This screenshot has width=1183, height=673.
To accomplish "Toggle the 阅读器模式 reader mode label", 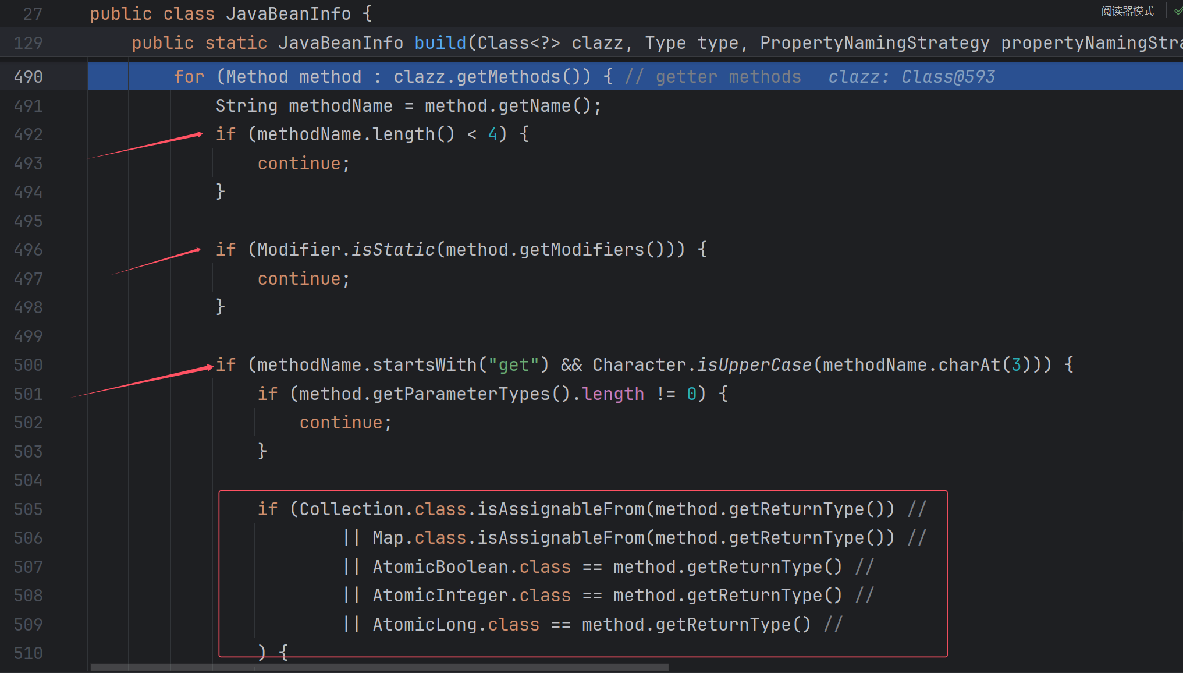I will pos(1127,11).
